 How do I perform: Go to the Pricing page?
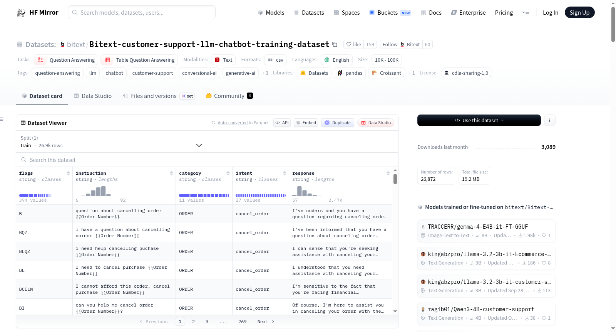(x=504, y=13)
